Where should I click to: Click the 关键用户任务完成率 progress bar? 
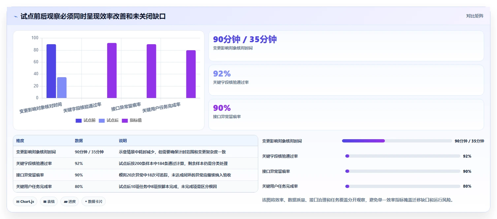coord(403,186)
